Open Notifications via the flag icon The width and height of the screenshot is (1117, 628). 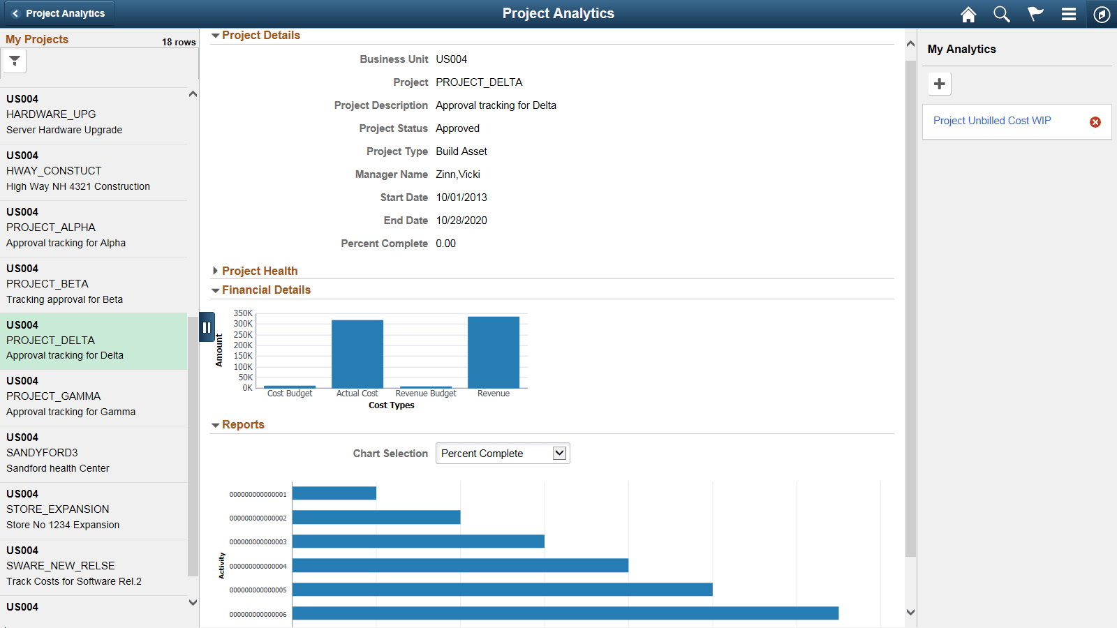[x=1035, y=13]
